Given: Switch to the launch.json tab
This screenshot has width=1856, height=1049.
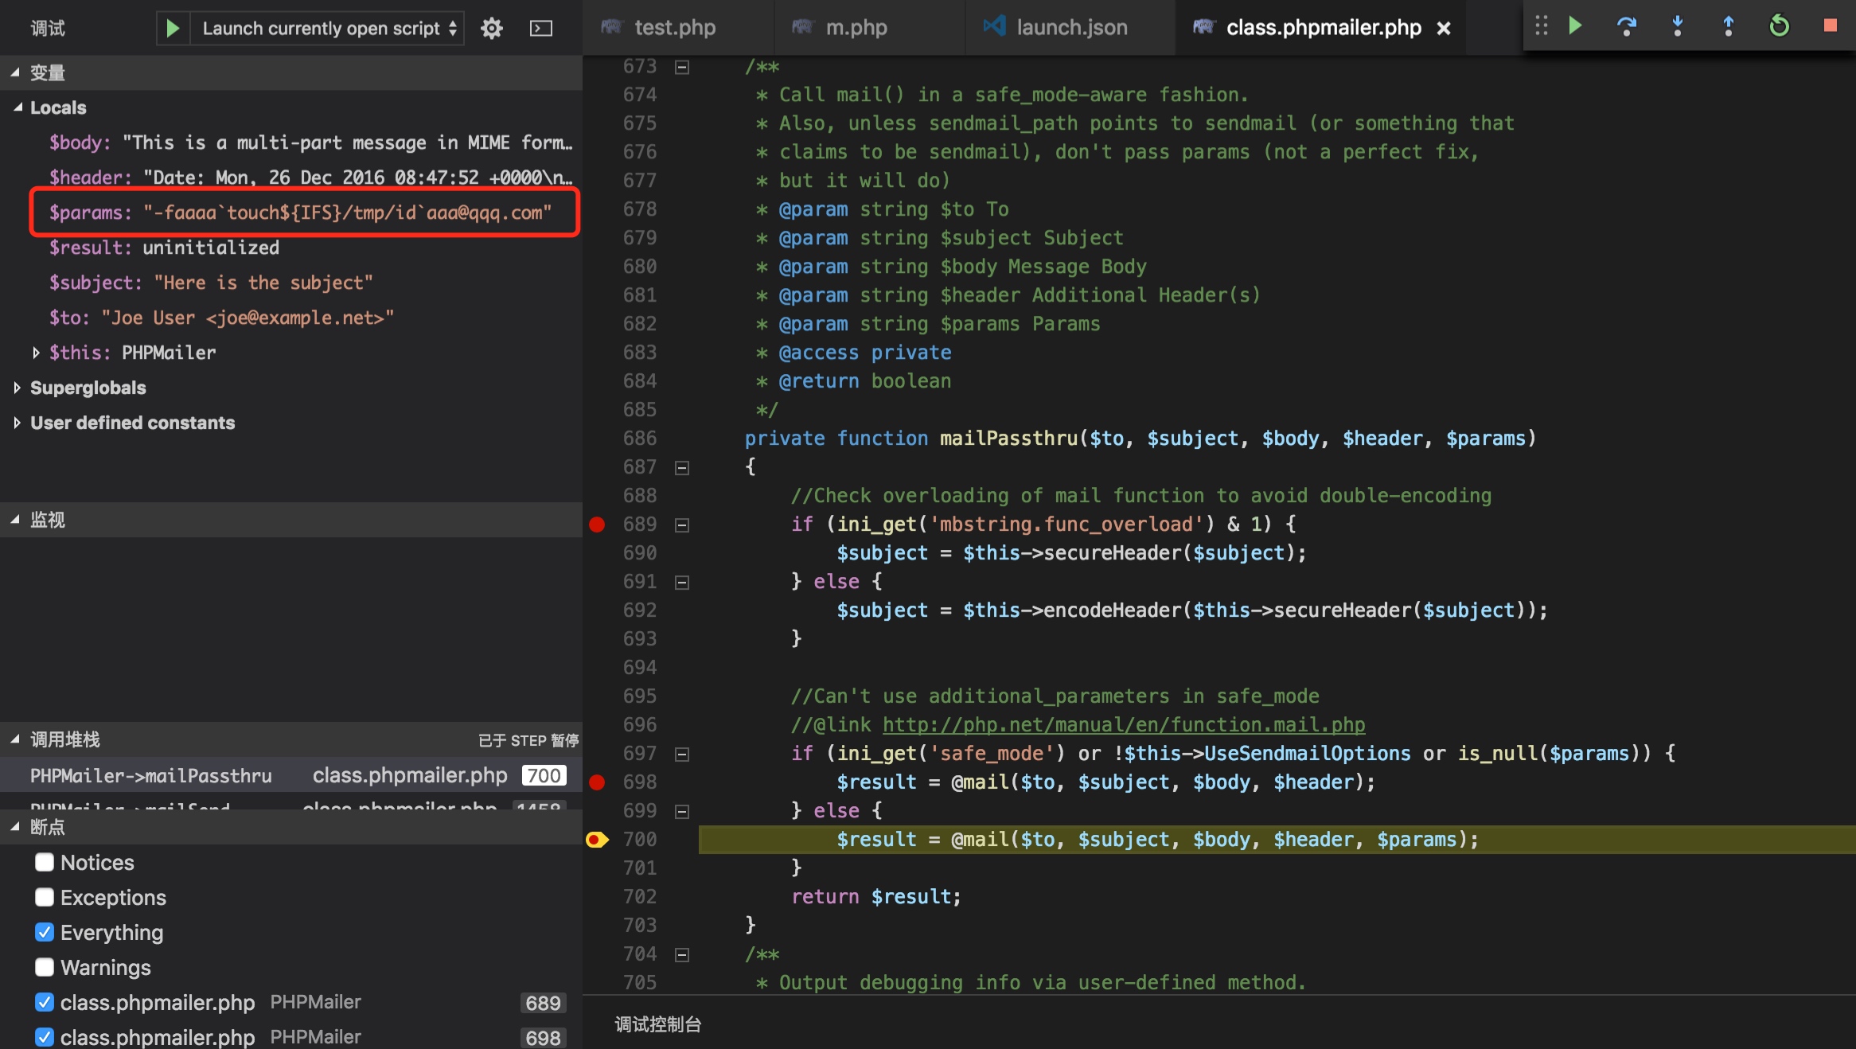Looking at the screenshot, I should point(1070,28).
